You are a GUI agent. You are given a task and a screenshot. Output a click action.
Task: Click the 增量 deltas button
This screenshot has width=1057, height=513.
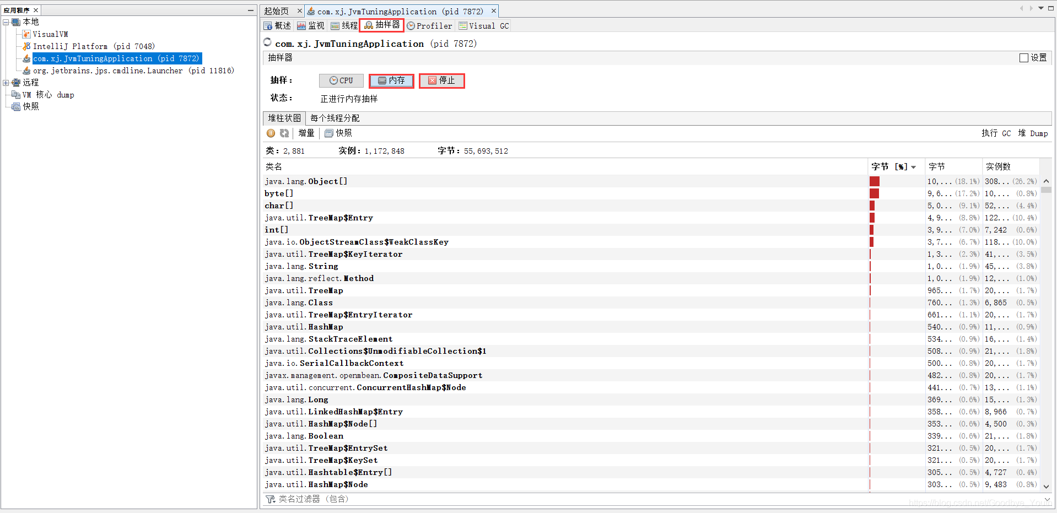(306, 133)
